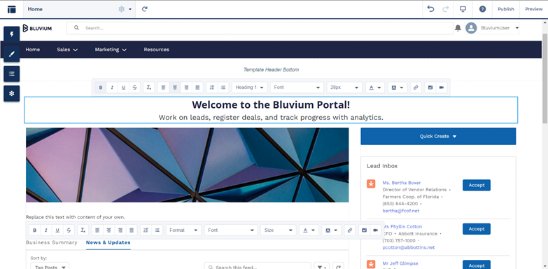Open the Size dropdown in lower toolbar
Image resolution: width=548 pixels, height=269 pixels.
[x=278, y=230]
